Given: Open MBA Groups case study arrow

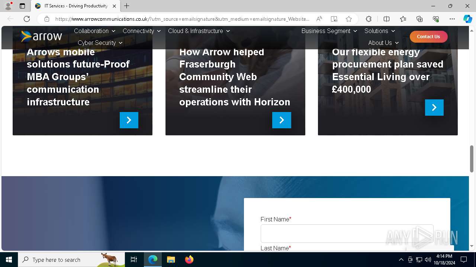Looking at the screenshot, I should tap(129, 120).
